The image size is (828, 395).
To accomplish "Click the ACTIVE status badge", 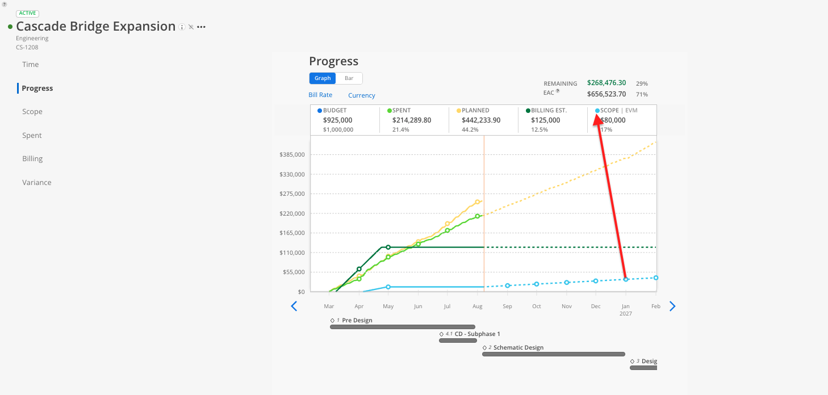I will 27,14.
